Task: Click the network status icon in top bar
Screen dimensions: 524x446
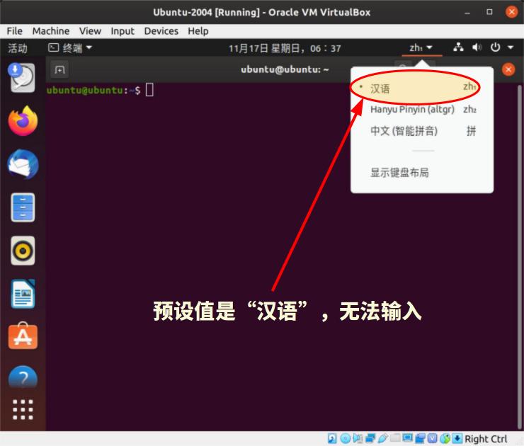Action: pos(458,47)
